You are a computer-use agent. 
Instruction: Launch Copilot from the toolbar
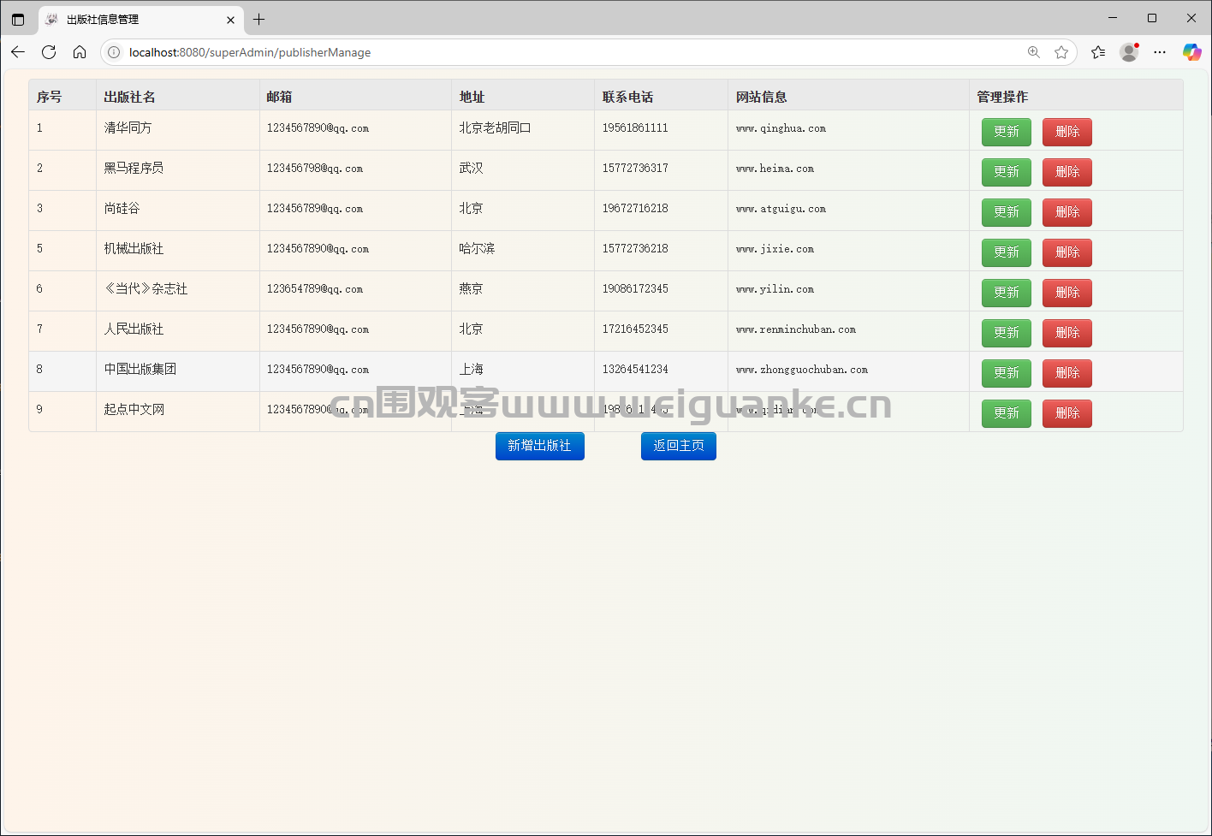(1191, 52)
